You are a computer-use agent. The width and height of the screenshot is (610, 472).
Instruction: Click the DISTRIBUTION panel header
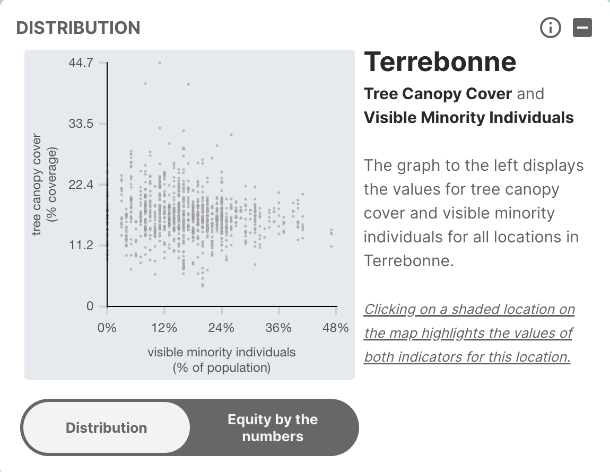click(79, 28)
